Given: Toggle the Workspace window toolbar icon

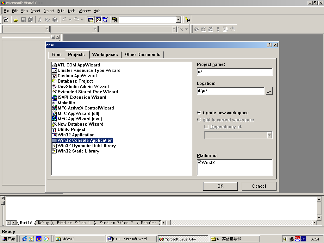Looking at the screenshot, I should [91, 20].
